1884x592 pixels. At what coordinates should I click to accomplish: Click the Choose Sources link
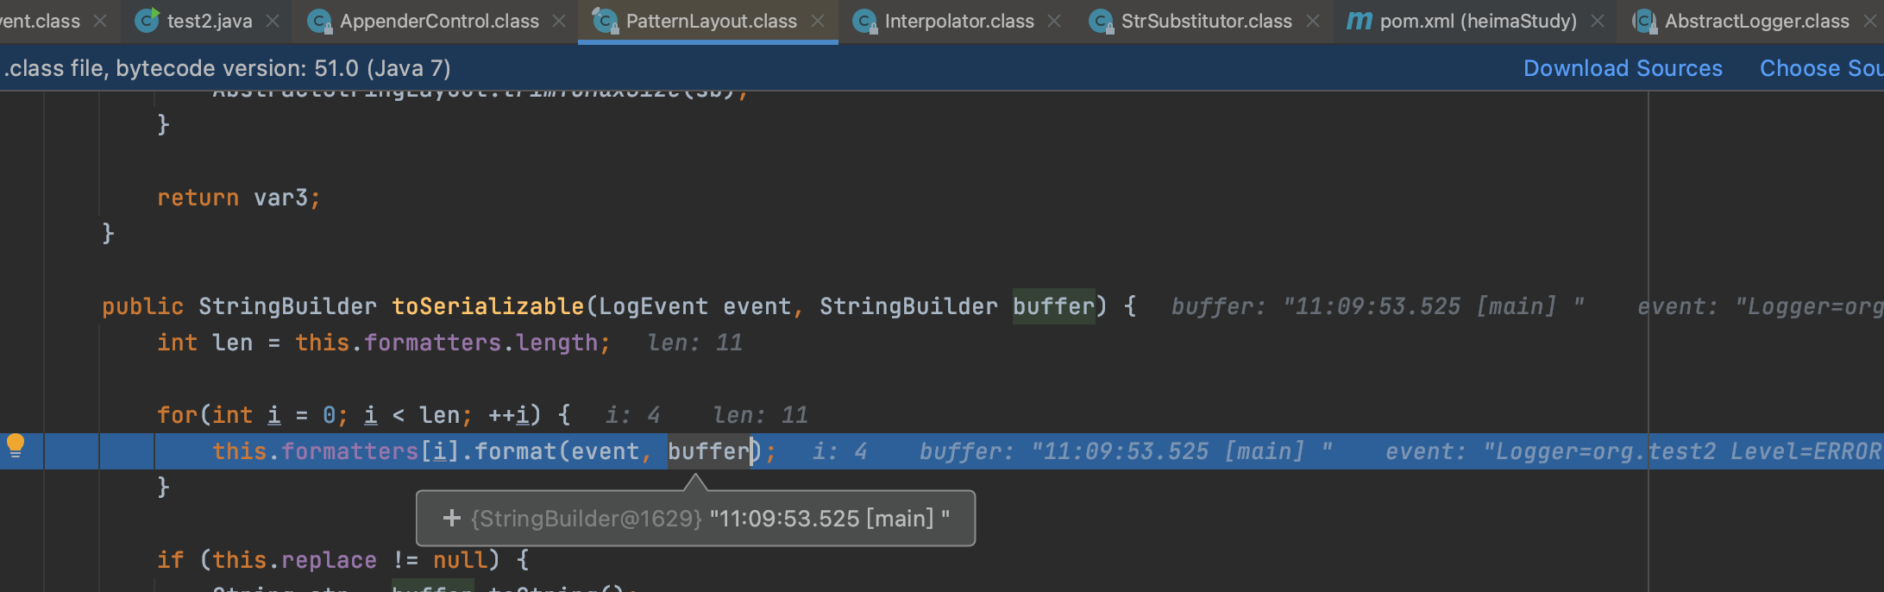pyautogui.click(x=1821, y=68)
